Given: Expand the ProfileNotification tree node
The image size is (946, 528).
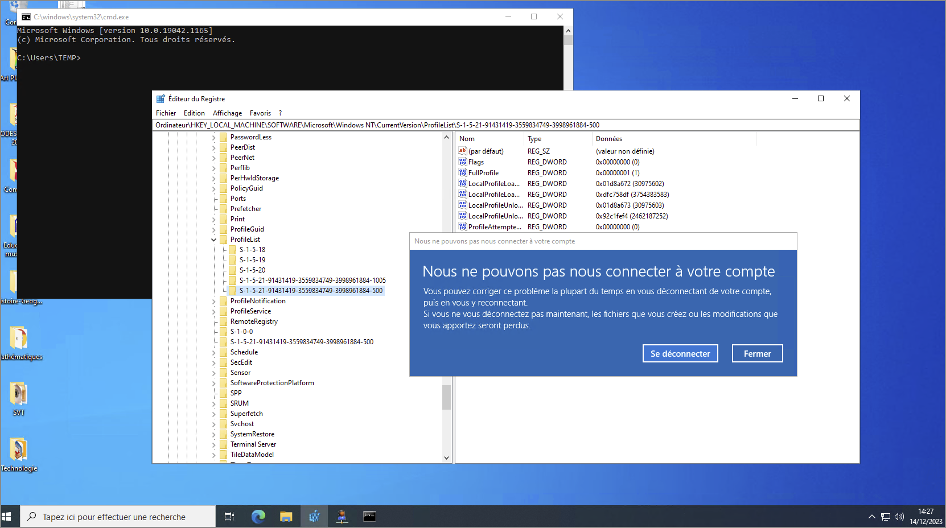Looking at the screenshot, I should (214, 301).
